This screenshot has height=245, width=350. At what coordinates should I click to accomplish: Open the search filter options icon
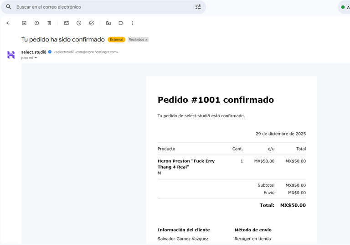[x=198, y=7]
